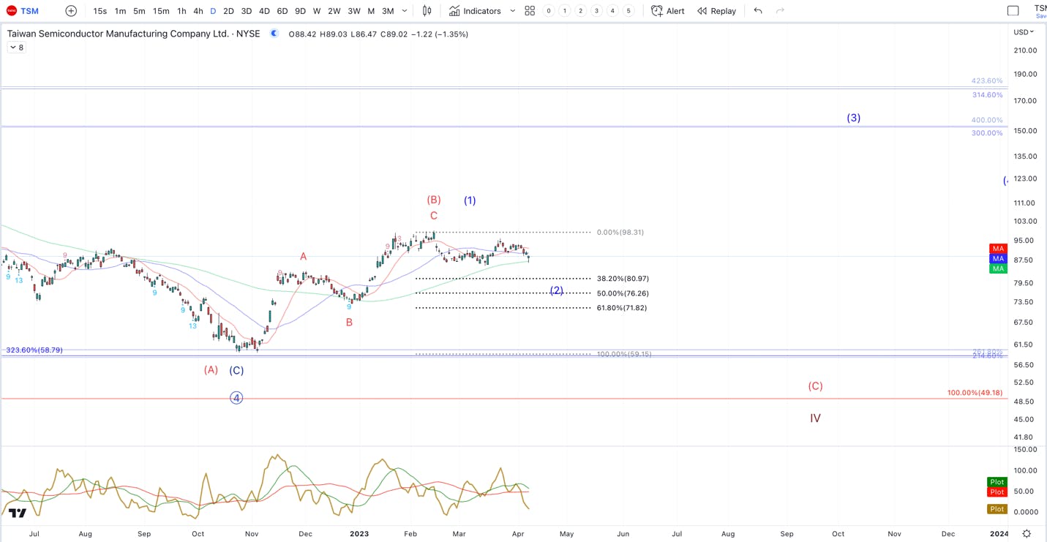
Task: Select saved layout slot 0
Action: tap(549, 11)
